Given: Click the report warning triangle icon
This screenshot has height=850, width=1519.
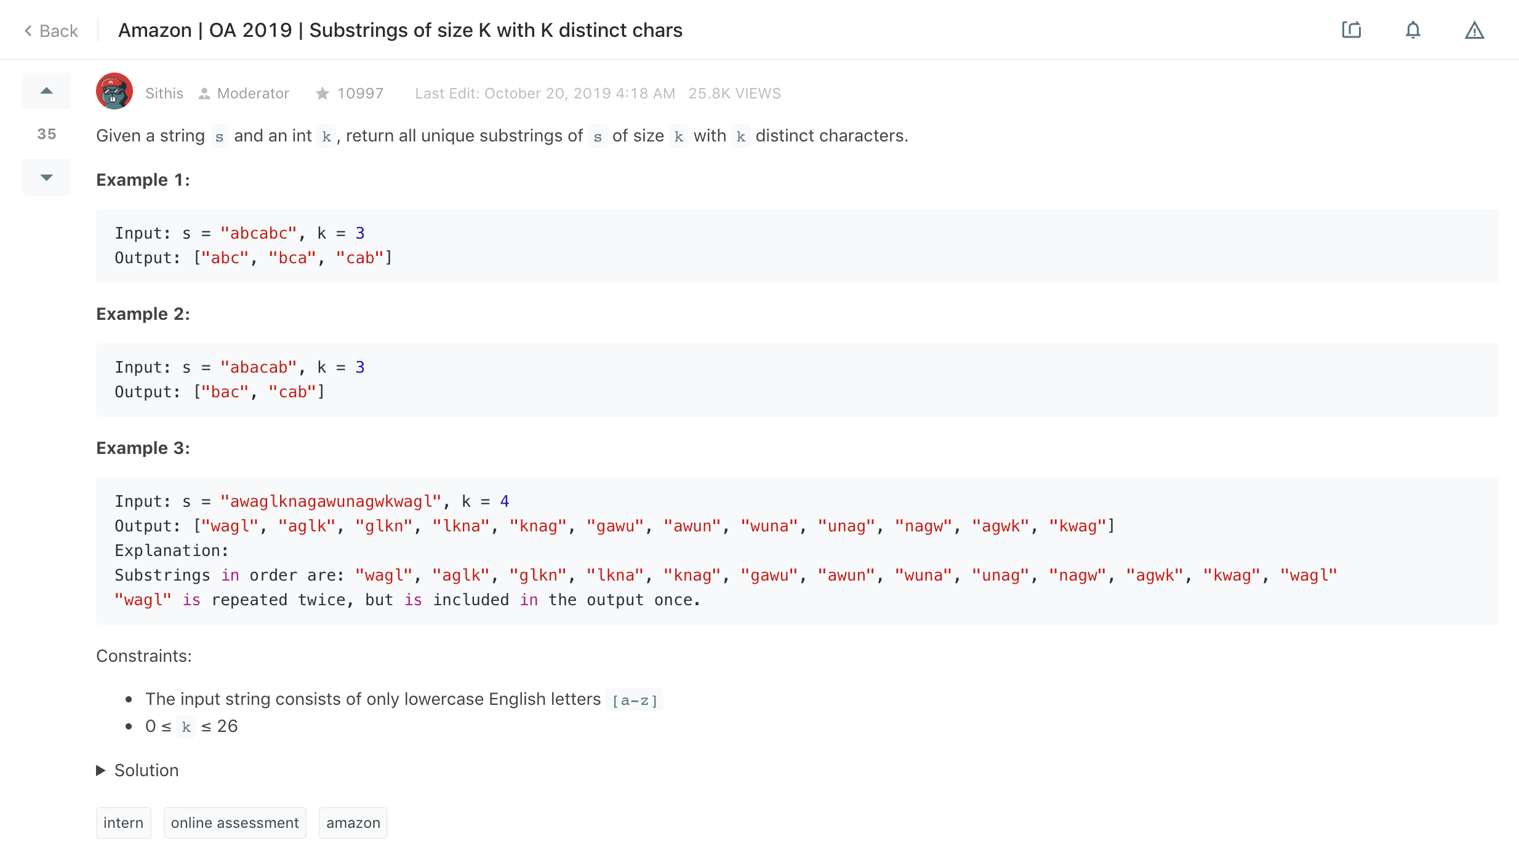Looking at the screenshot, I should 1474,30.
